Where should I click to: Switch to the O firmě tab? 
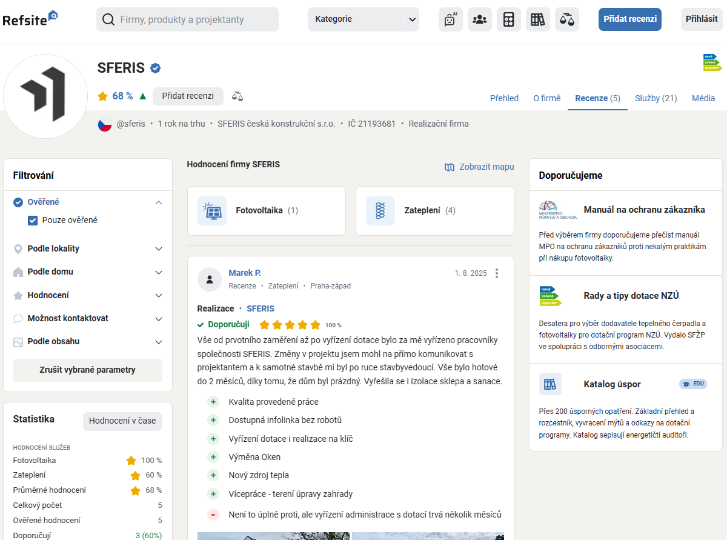click(546, 98)
